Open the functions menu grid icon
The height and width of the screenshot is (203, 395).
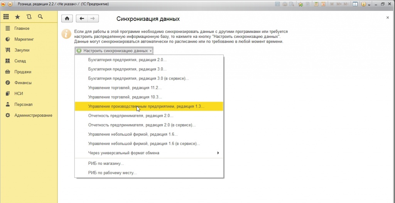pyautogui.click(x=6, y=17)
